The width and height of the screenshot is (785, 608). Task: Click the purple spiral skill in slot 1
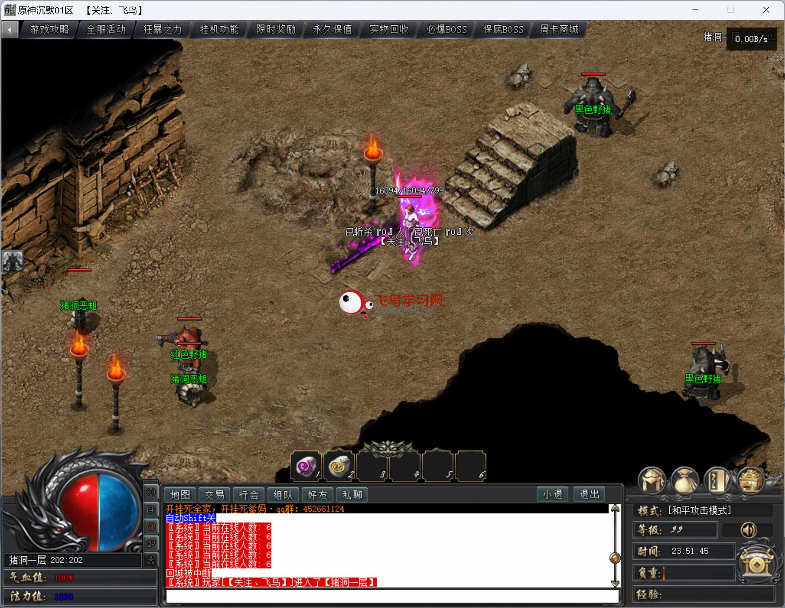coord(305,466)
